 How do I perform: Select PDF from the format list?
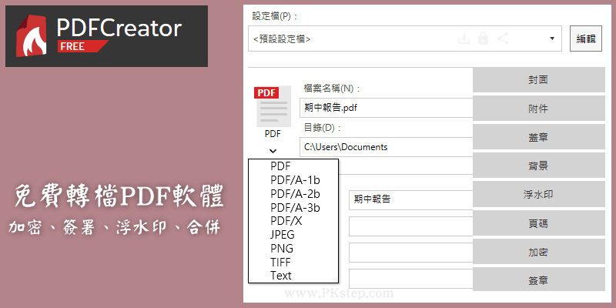280,166
